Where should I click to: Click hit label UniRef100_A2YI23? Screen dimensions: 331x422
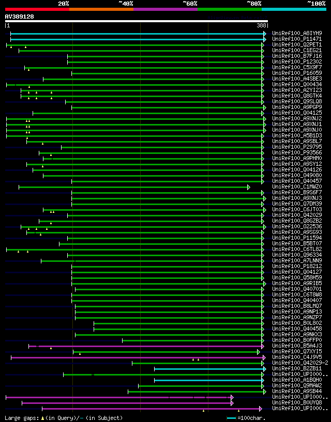coord(297,90)
